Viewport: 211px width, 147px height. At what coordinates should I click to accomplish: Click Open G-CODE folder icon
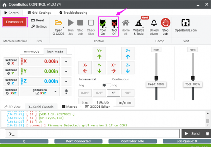(58, 23)
